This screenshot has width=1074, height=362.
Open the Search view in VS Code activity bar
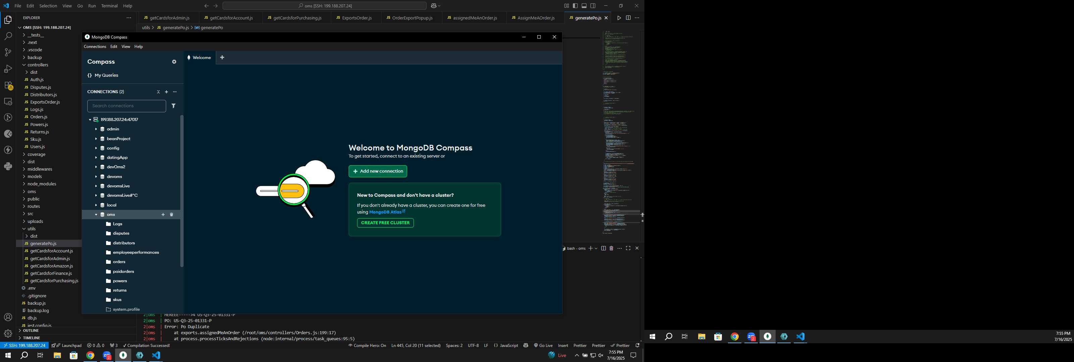(x=8, y=36)
